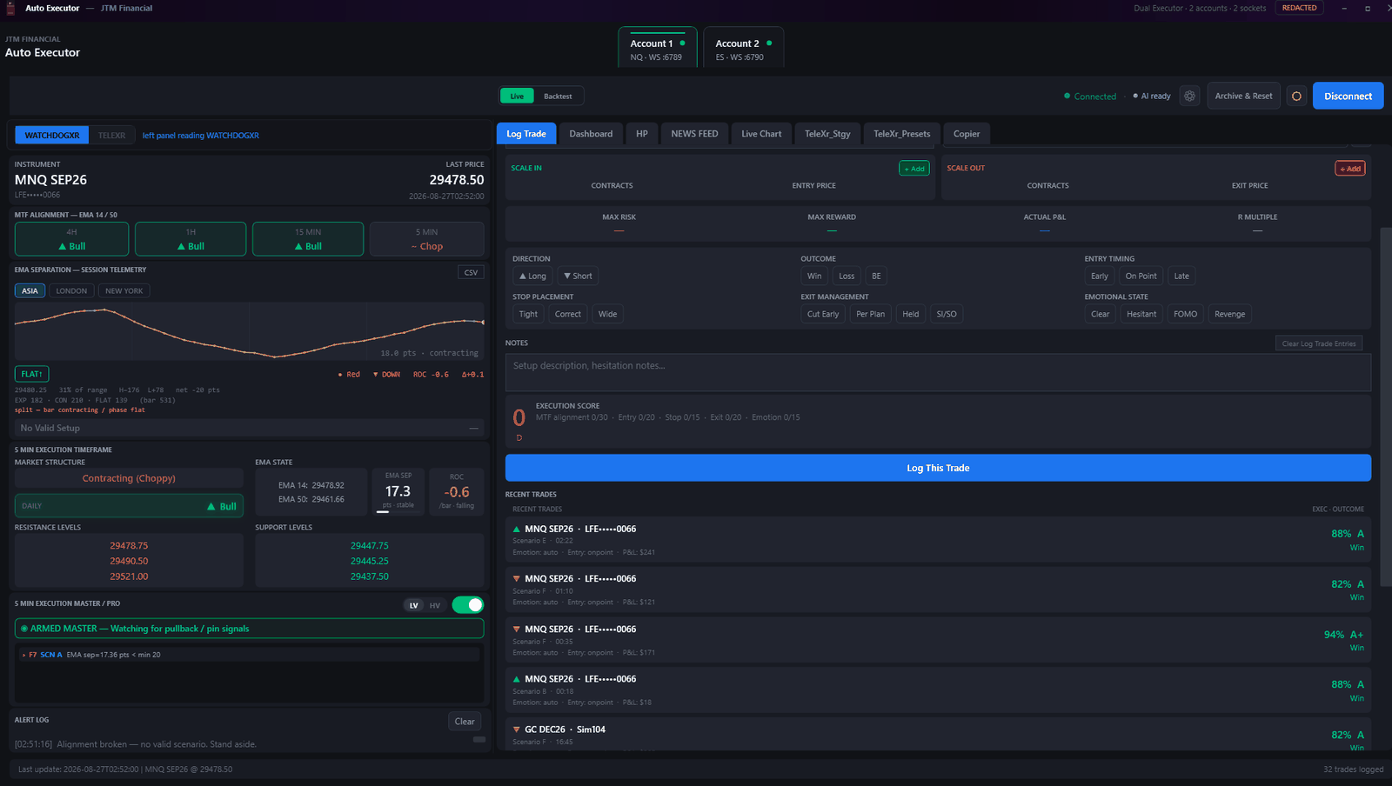Set exit management to Held
Image resolution: width=1392 pixels, height=786 pixels.
point(911,315)
